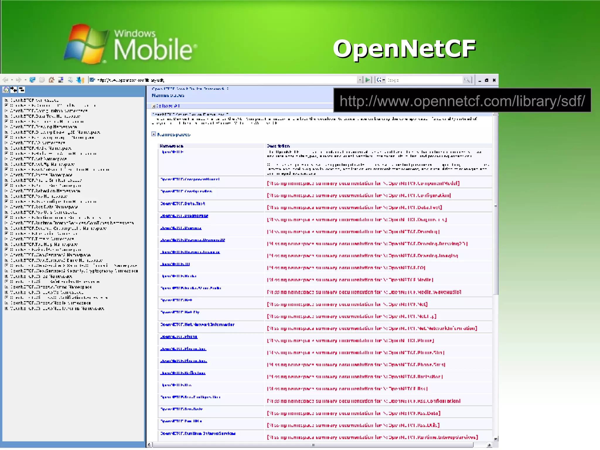Expand the OpenNETCF.Drawing Namespace tree node
This screenshot has height=450, width=600.
tap(6, 127)
